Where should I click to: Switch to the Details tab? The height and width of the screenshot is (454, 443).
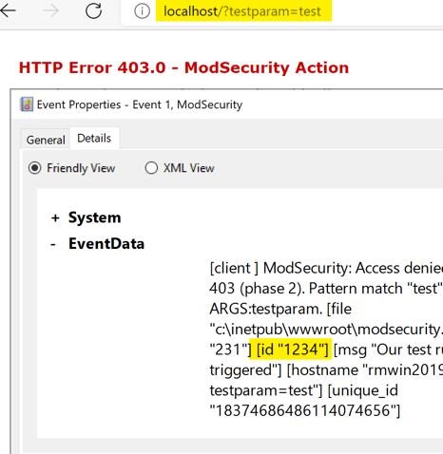(x=94, y=138)
